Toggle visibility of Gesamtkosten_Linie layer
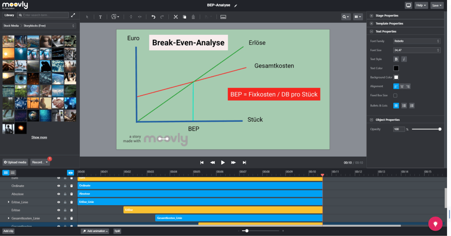The image size is (451, 236). click(58, 218)
